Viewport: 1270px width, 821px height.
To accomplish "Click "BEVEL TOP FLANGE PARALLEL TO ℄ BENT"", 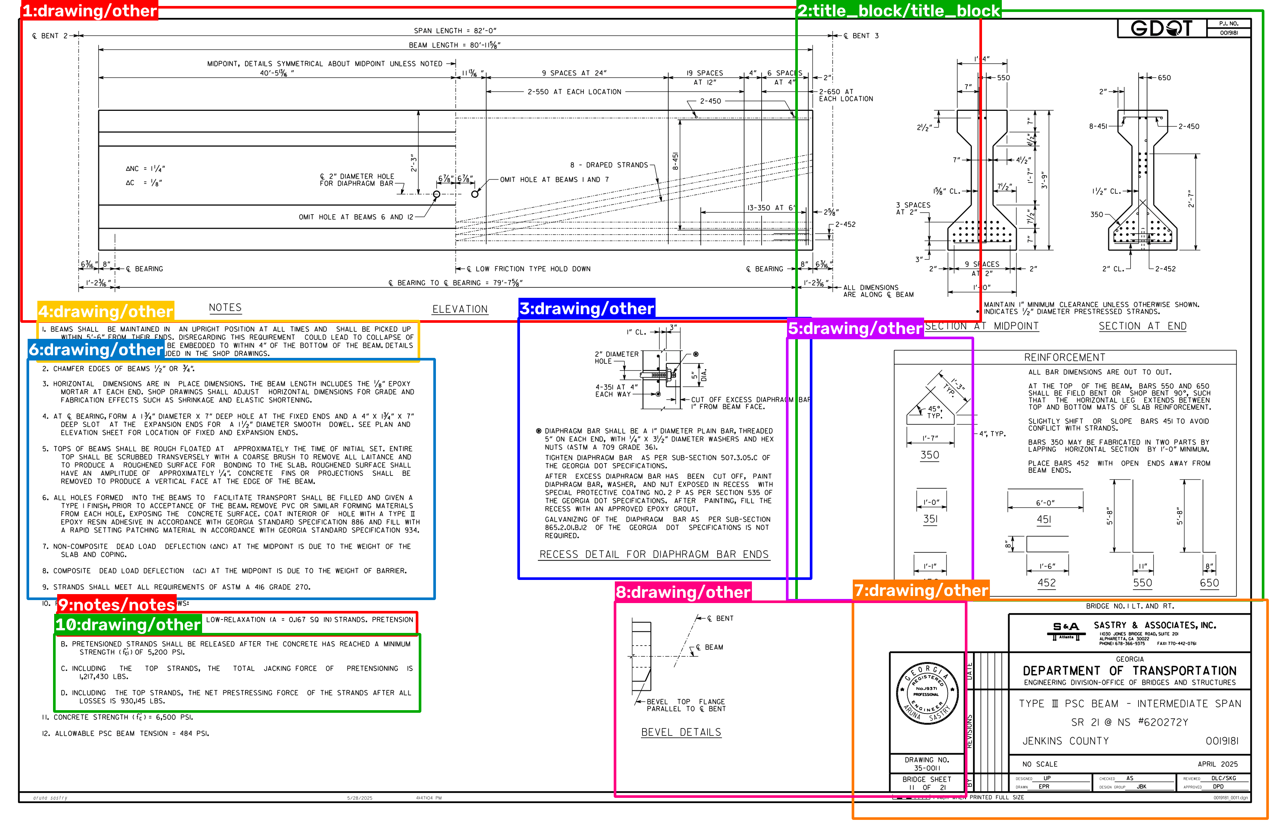I will [686, 705].
